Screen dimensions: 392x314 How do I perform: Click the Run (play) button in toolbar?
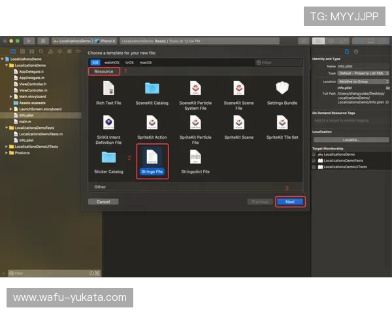click(x=29, y=41)
